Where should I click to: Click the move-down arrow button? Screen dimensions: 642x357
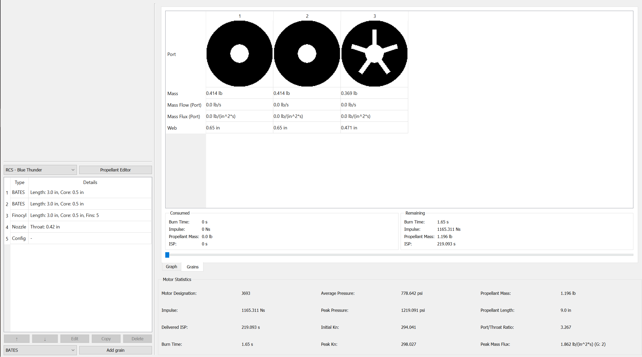click(x=45, y=339)
